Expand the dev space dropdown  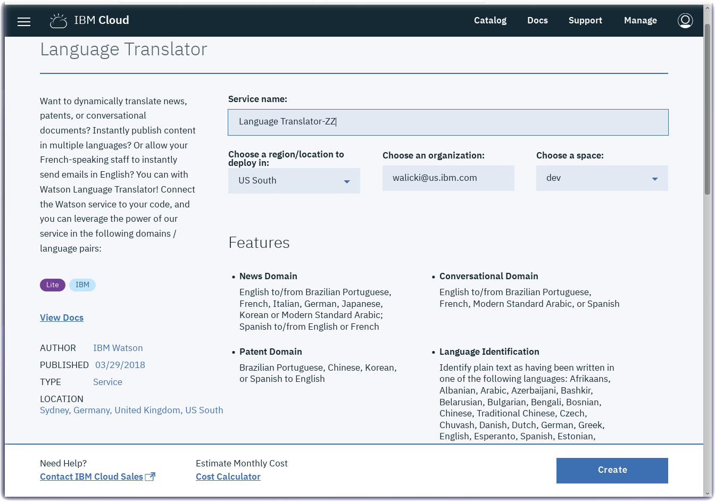tap(602, 178)
